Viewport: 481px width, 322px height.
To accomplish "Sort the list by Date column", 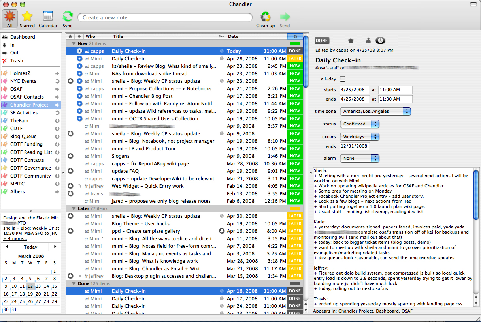I will pos(257,36).
